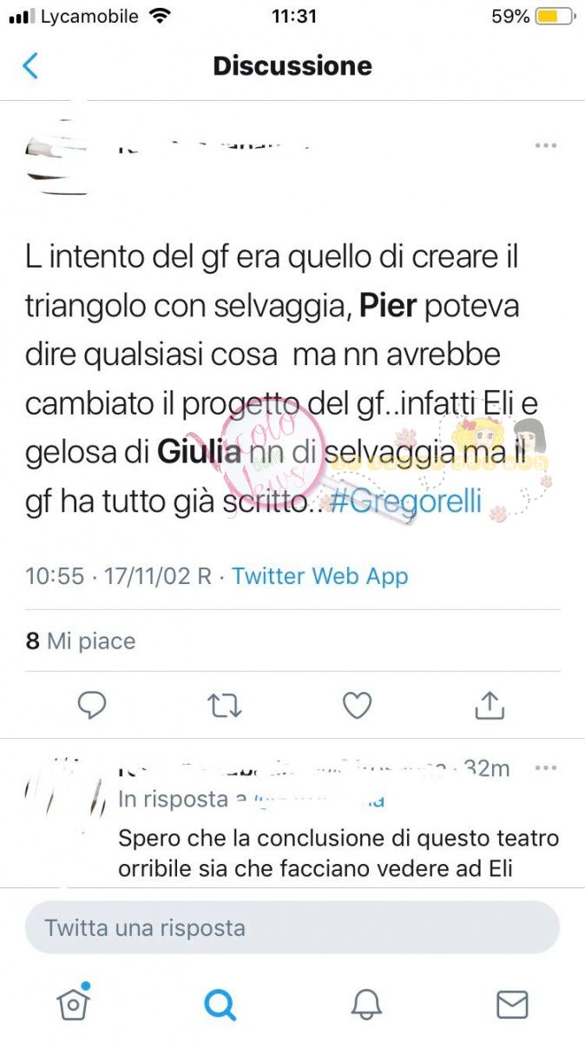Tap the retweet arrows icon
This screenshot has height=1043, width=585.
click(225, 706)
